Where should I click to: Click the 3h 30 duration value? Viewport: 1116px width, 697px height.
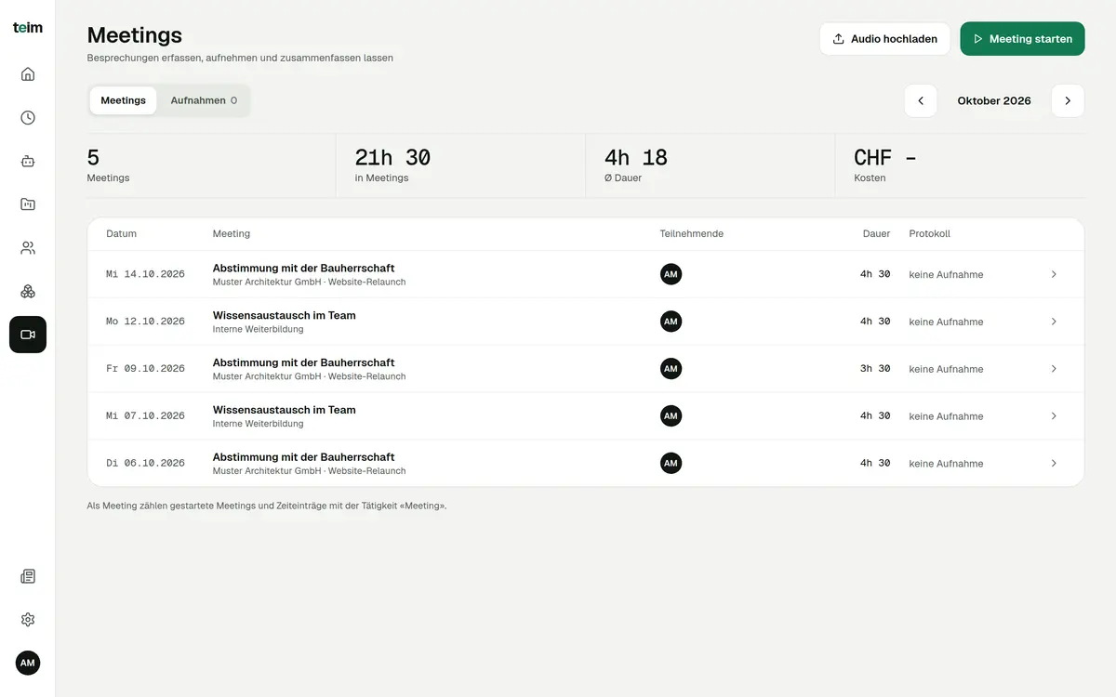coord(875,369)
